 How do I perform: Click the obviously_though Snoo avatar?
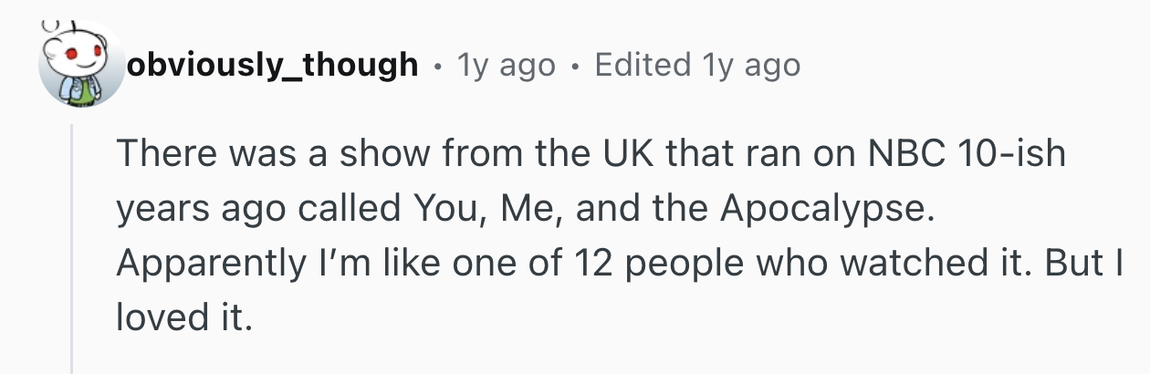pos(81,65)
